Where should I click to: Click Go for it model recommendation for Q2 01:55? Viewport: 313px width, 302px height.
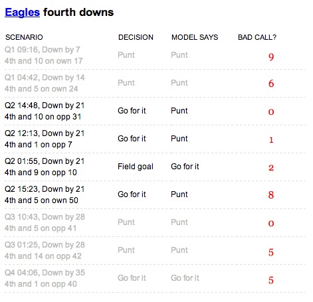[x=185, y=167]
